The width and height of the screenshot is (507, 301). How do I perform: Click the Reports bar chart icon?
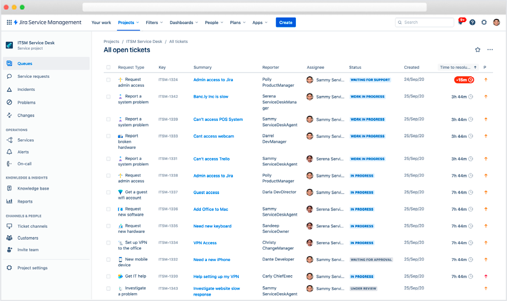[9, 201]
